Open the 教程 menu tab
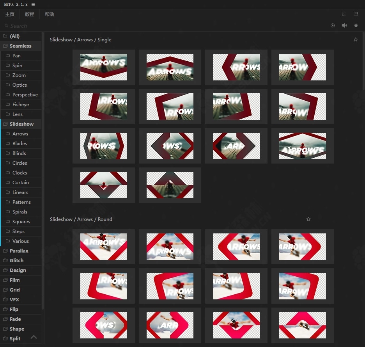 [x=30, y=14]
